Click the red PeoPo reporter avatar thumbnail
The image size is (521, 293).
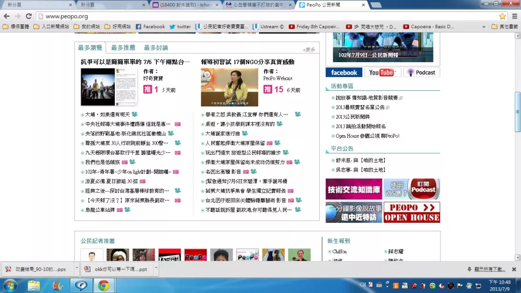(x=195, y=255)
